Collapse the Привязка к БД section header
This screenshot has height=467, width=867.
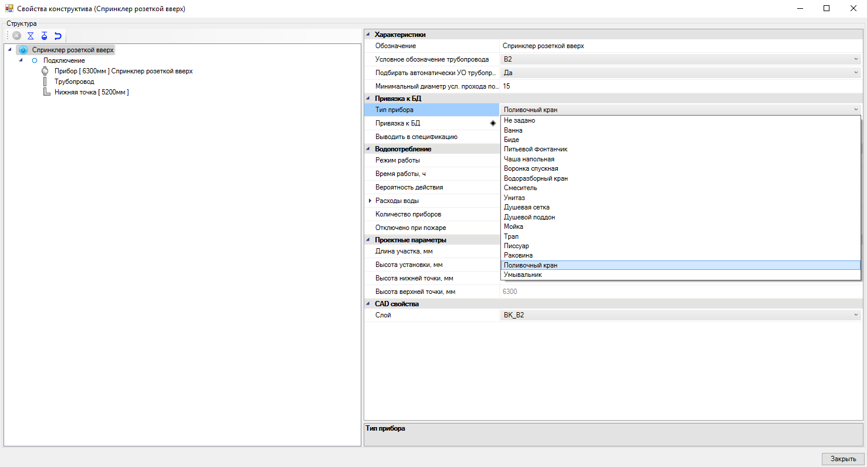[x=368, y=99]
